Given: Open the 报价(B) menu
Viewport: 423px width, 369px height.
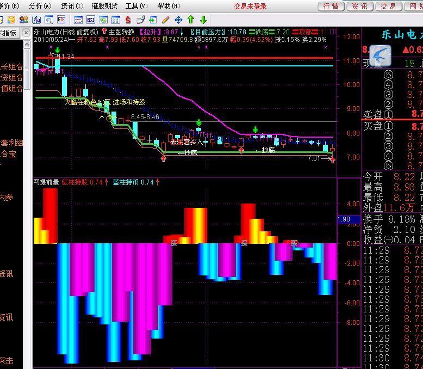Looking at the screenshot, I should pyautogui.click(x=9, y=6).
